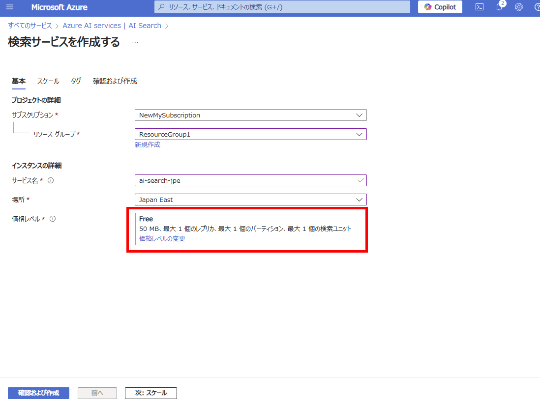540x403 pixels.
Task: Switch to the タグ tab
Action: pos(76,81)
